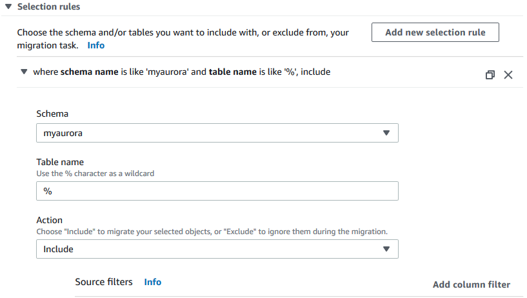Screen dimensions: 527x298
Task: Click the Source filters heading
Action: 104,282
